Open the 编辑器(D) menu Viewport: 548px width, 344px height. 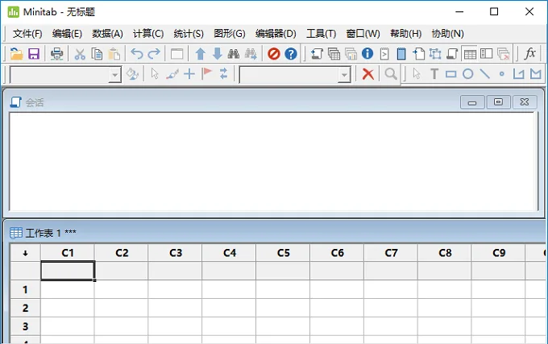276,34
